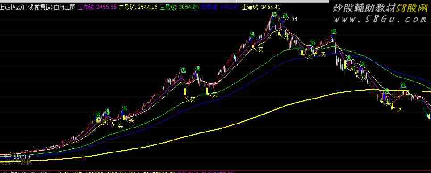Click the dark blue fourth-line label in header
The width and height of the screenshot is (431, 173).
click(220, 8)
